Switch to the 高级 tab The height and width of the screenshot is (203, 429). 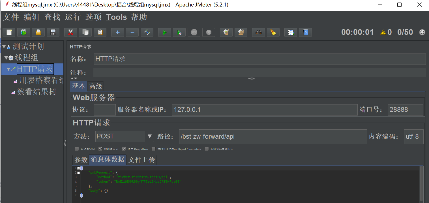point(96,86)
